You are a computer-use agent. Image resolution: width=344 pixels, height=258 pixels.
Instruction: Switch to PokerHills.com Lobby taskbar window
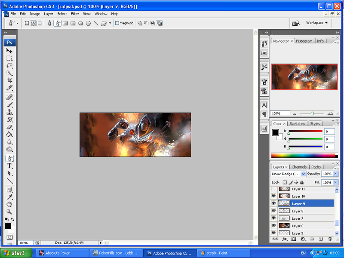[116, 253]
